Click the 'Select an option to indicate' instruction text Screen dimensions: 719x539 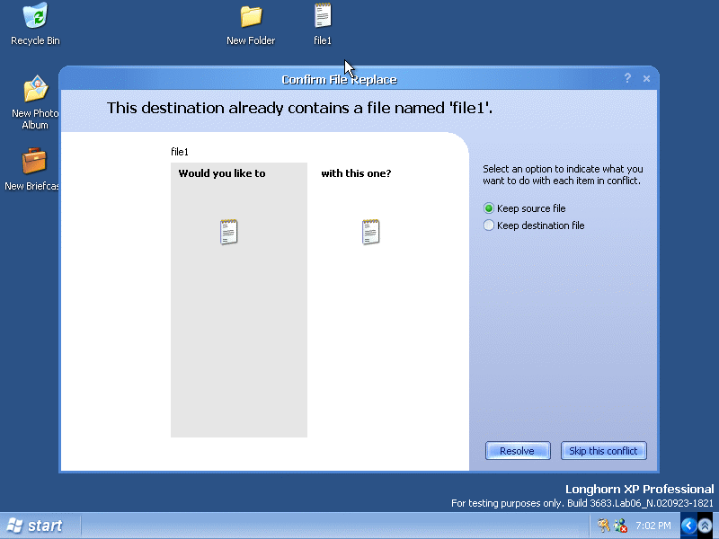click(563, 174)
